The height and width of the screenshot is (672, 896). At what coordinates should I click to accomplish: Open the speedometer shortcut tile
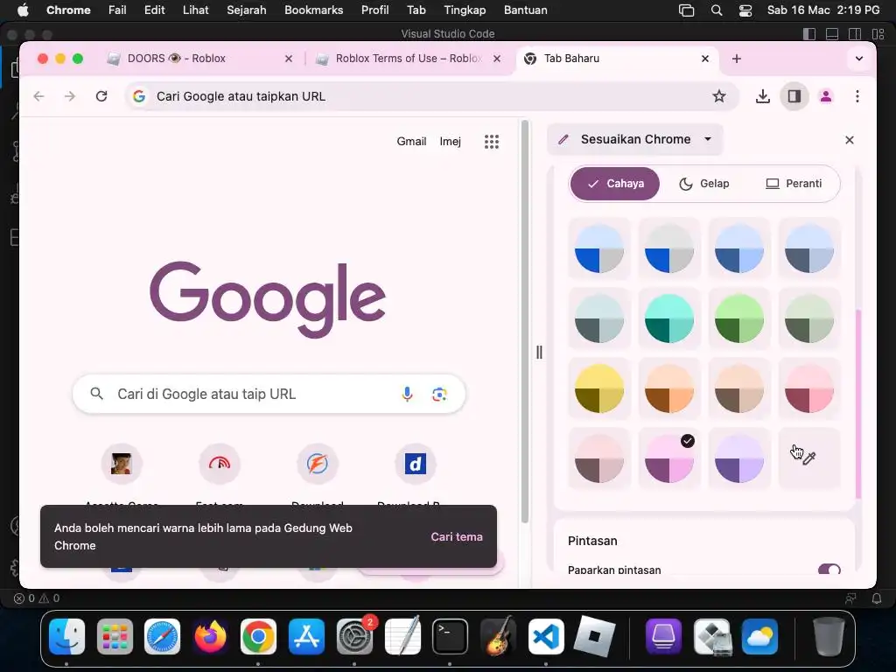point(220,464)
